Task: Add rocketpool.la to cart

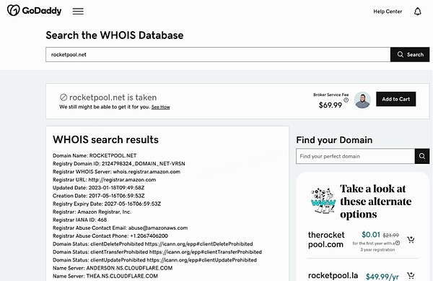Action: coord(411,275)
